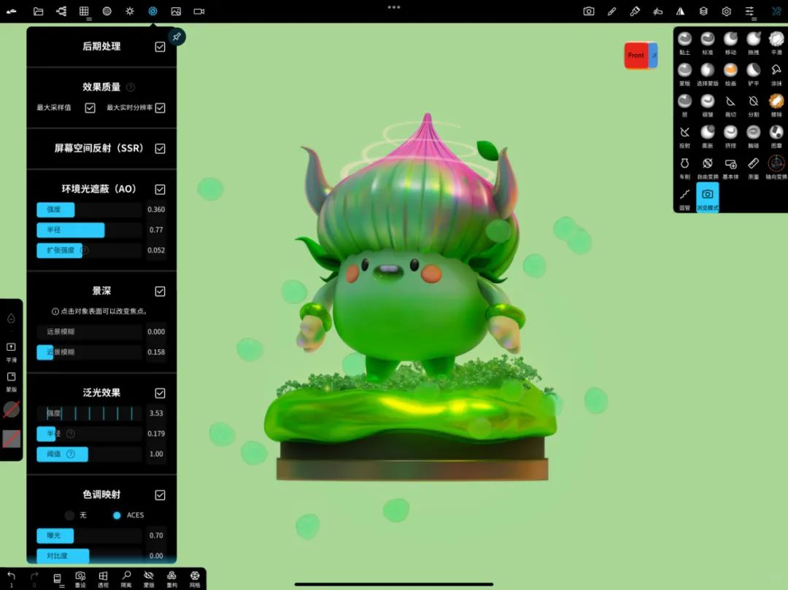Disable the 景深 depth of field checkbox
788x590 pixels.
tap(160, 291)
